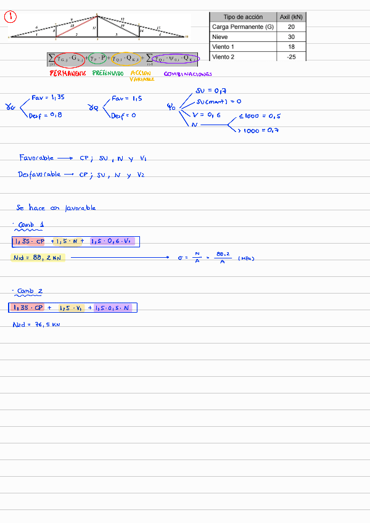Viewport: 370px width, 523px height.
Task: Select the truss diagram image
Action: click(x=99, y=27)
